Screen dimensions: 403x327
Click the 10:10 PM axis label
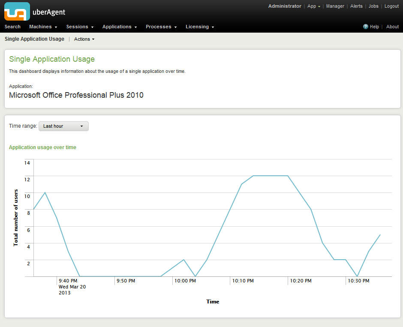[243, 281]
